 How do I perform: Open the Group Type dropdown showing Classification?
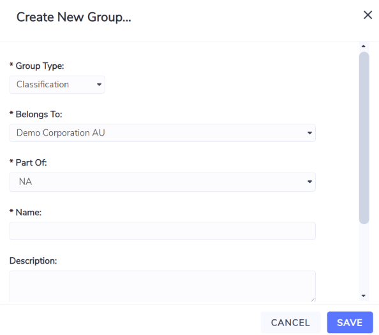pos(57,85)
